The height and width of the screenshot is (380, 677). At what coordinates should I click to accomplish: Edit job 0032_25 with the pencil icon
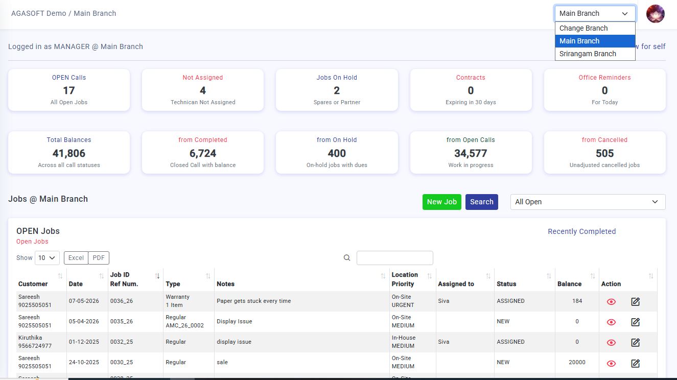(x=635, y=342)
